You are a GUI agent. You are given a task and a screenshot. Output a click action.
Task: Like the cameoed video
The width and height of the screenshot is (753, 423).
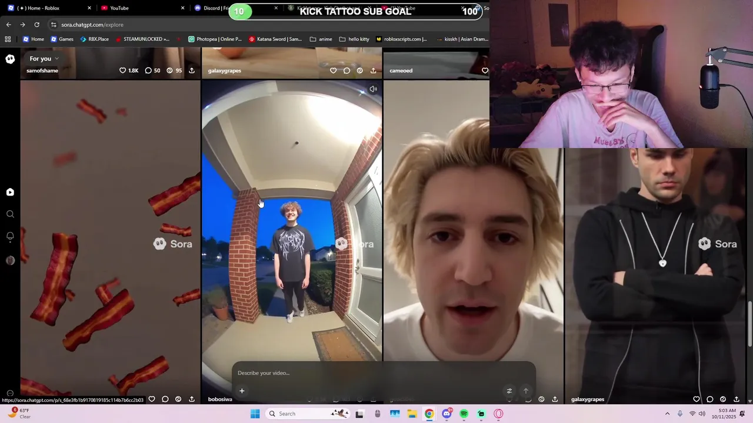coord(485,70)
